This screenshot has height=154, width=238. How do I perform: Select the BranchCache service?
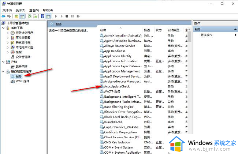[113, 122]
